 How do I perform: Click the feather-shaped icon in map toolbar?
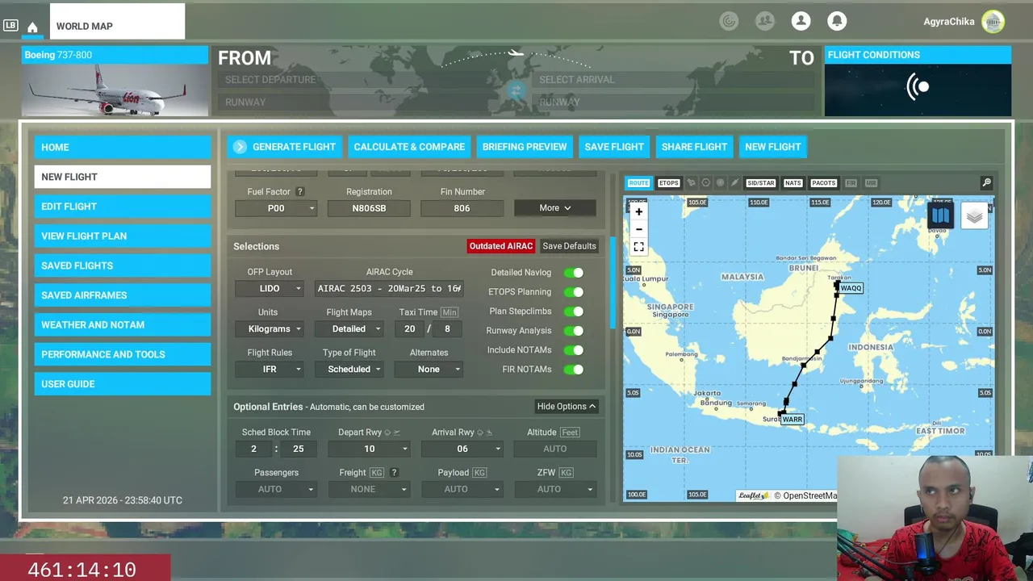click(734, 183)
